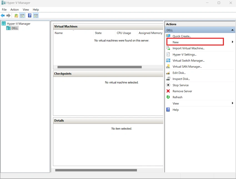Click the Virtual Switch Manager icon

[168, 60]
